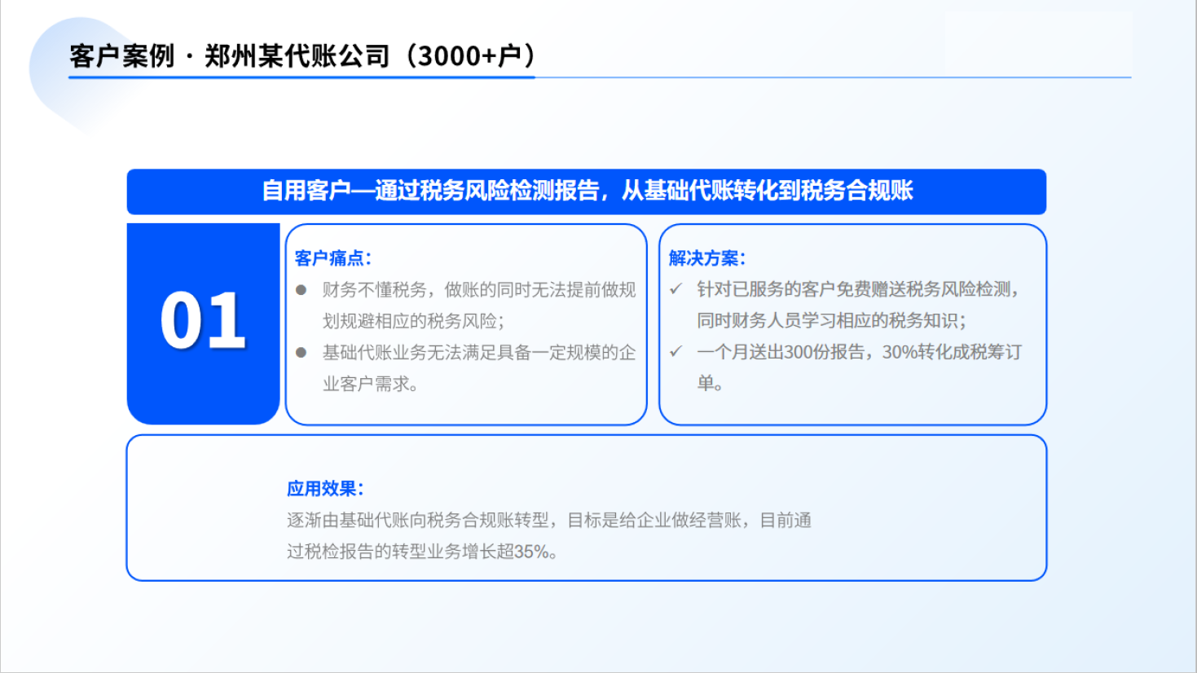Click the text 划规避相应的税务风险
The width and height of the screenshot is (1197, 673).
click(413, 321)
